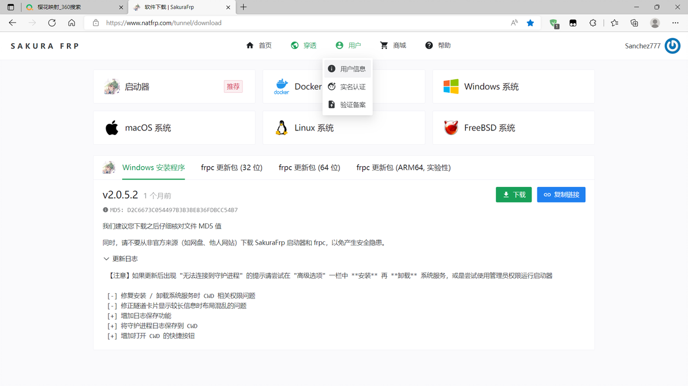
Task: Close the 樱花映射_360搜索 tab
Action: tap(121, 8)
